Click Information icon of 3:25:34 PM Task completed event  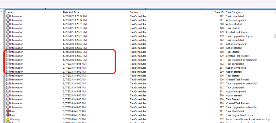point(8,16)
